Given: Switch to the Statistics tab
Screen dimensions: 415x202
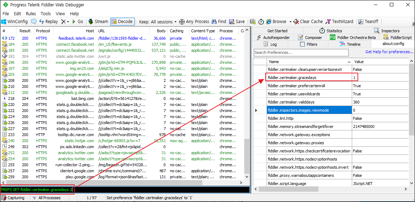Looking at the screenshot, I should click(x=330, y=31).
